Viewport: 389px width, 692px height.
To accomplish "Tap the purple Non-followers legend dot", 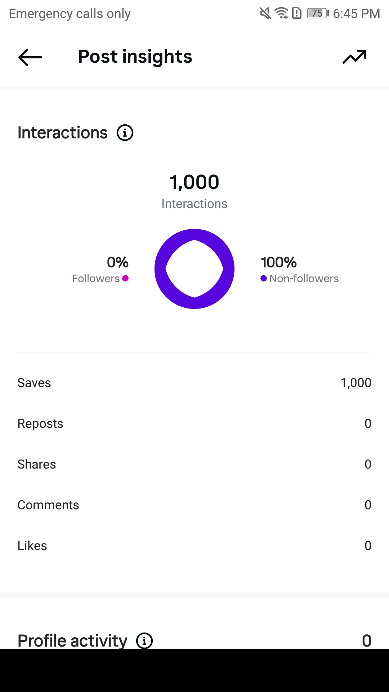I will (264, 278).
